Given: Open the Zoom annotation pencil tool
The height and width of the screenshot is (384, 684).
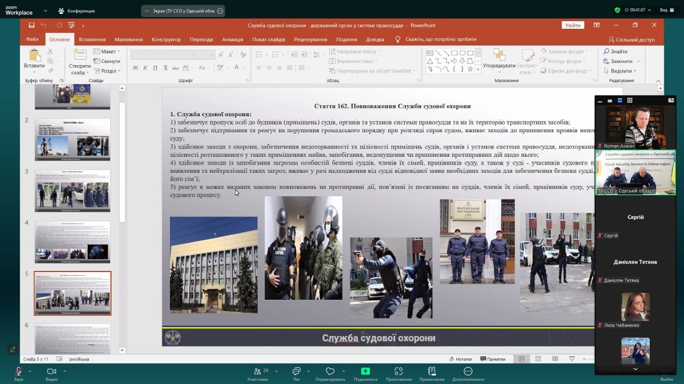Looking at the screenshot, I should 12,349.
